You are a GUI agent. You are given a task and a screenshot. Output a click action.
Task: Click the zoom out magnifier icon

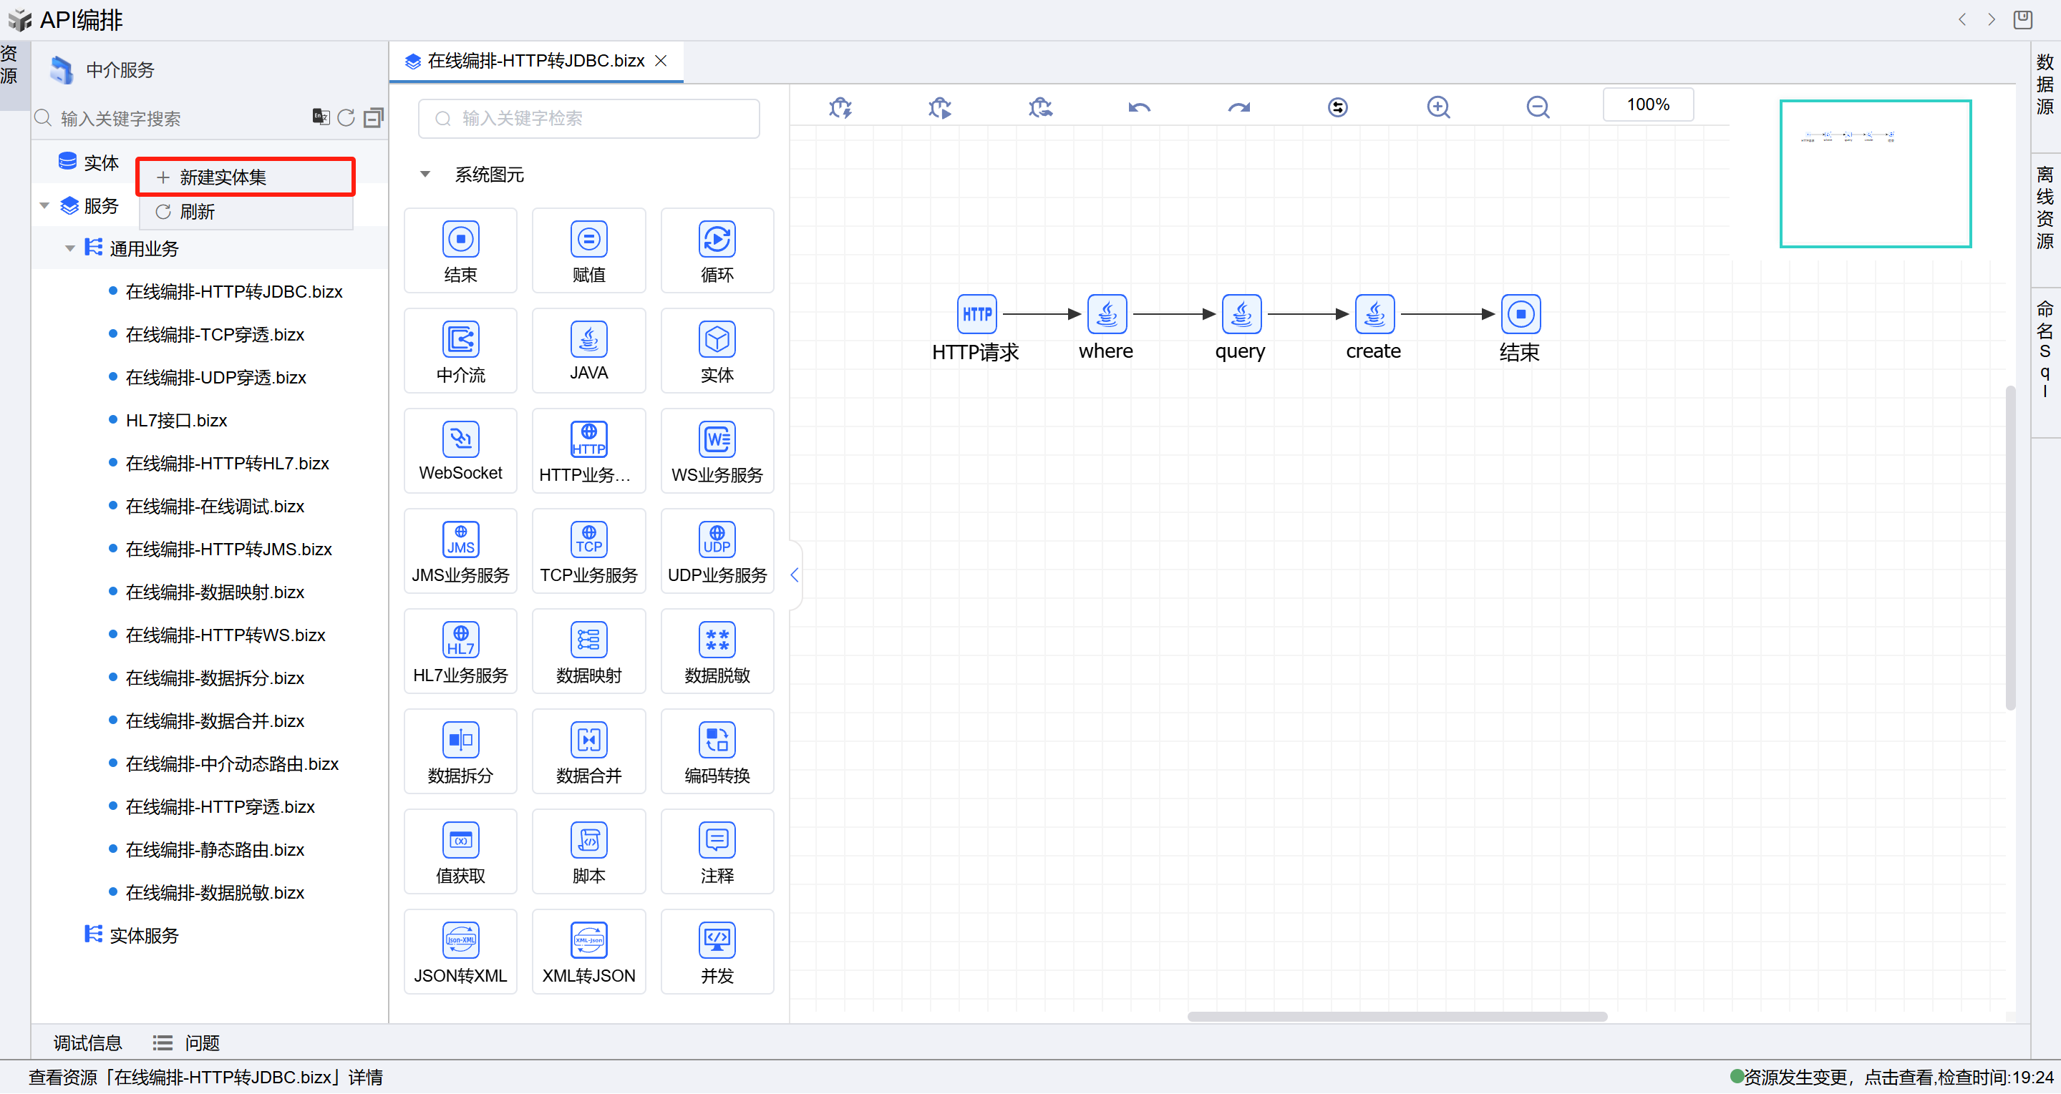point(1537,107)
